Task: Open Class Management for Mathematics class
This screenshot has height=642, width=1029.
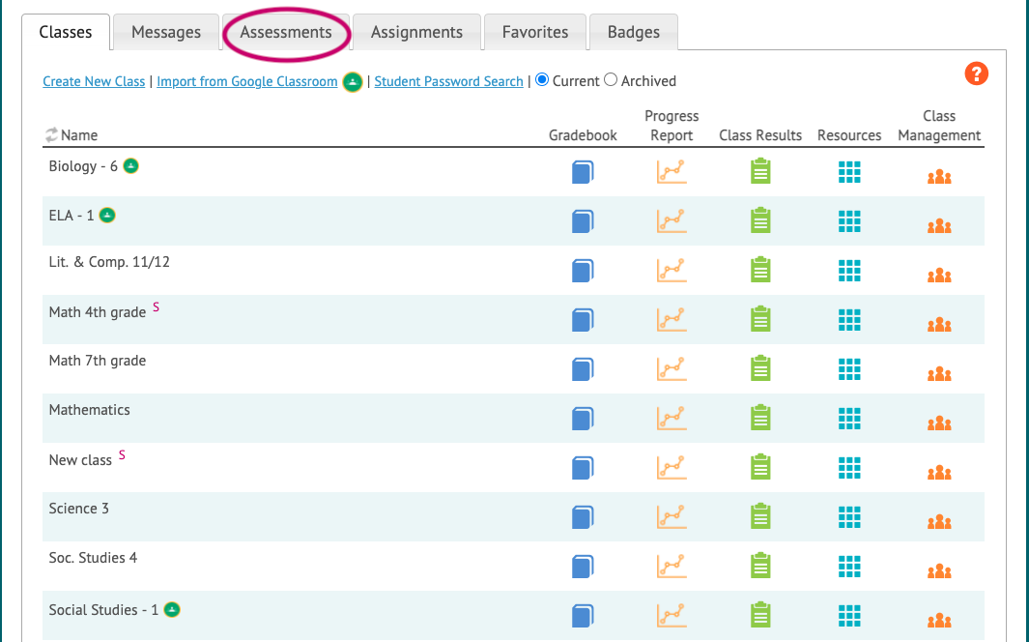Action: (939, 423)
